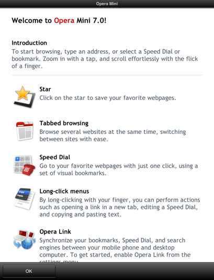Click the Opera Link sync globe icon

click(x=25, y=240)
